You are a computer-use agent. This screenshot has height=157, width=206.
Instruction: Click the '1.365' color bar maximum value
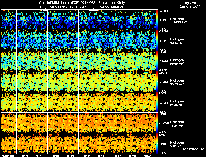point(162,93)
